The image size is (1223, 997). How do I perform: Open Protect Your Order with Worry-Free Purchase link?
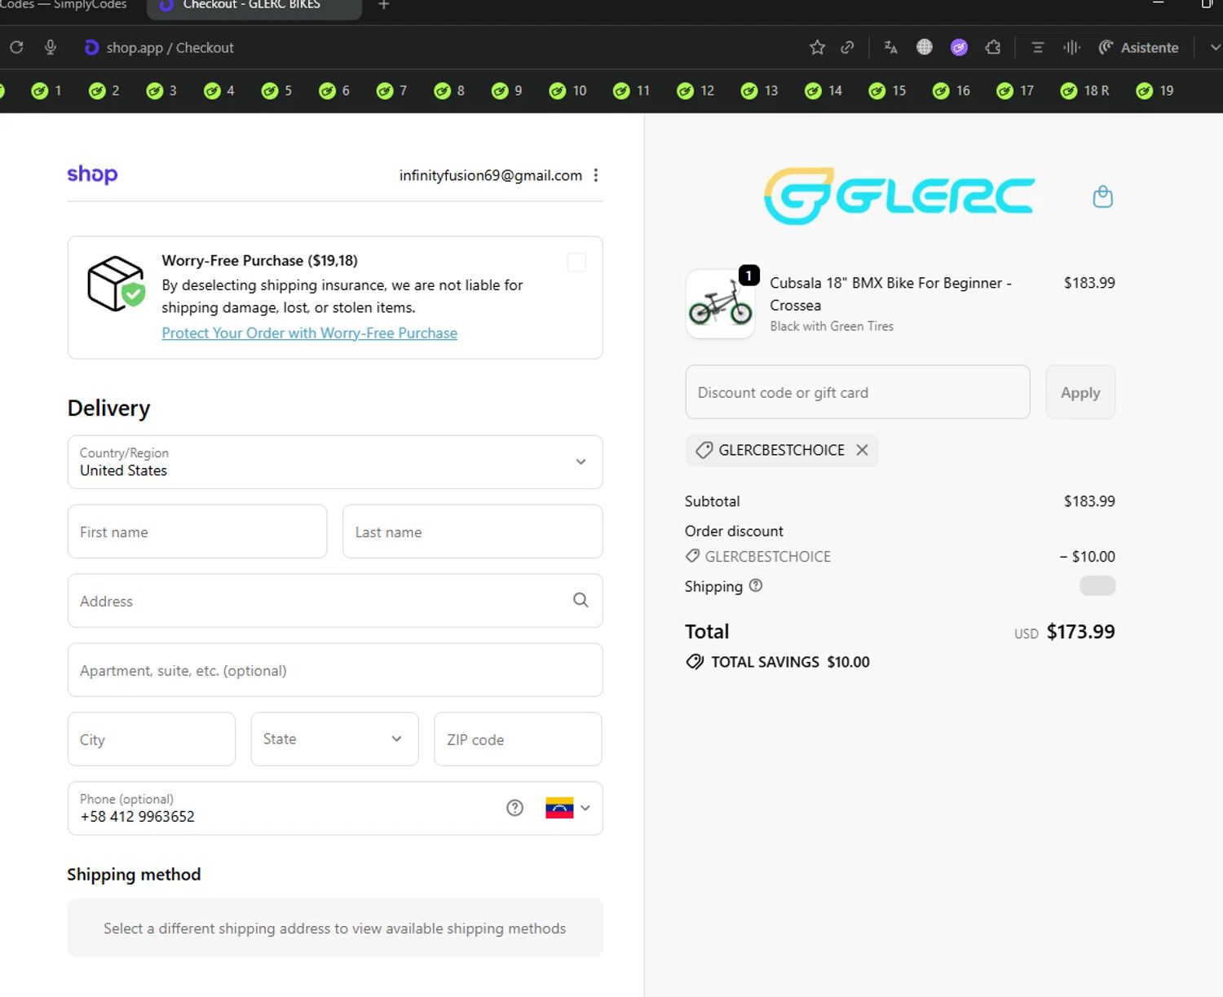click(x=309, y=333)
